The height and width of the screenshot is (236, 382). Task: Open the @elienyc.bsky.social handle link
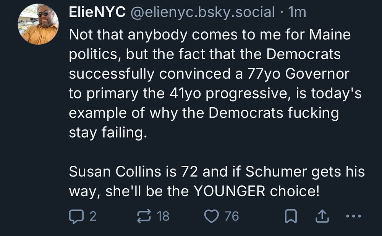click(x=202, y=13)
